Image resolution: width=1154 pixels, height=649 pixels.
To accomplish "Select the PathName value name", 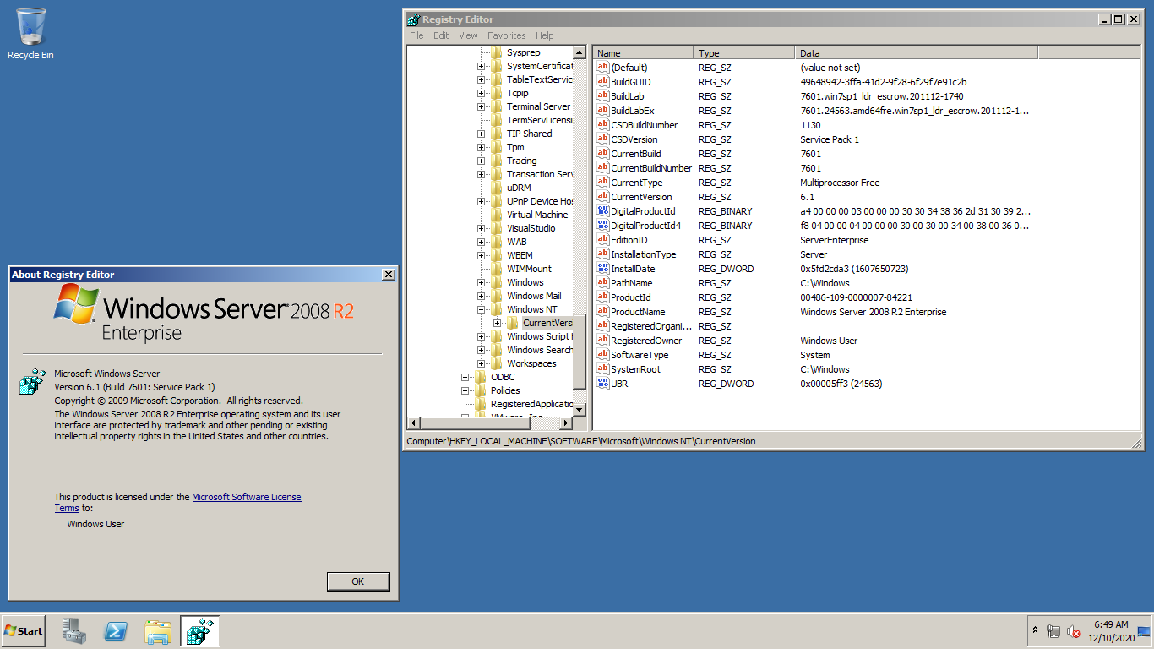I will coord(631,282).
